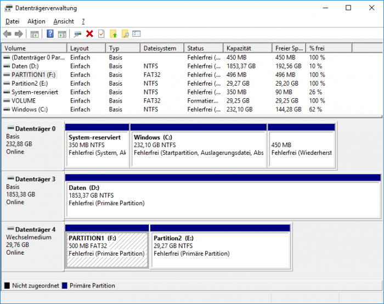Sort by the Typ column header
Viewport: 384px width, 304px height.
tap(123, 48)
